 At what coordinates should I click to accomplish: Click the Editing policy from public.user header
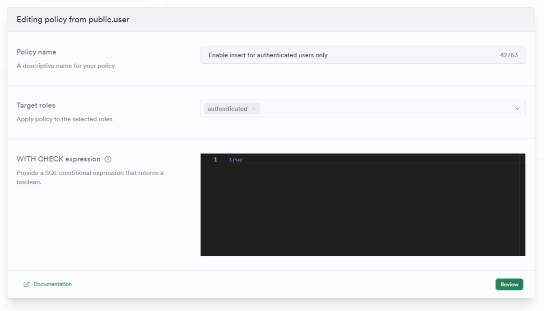coord(73,19)
